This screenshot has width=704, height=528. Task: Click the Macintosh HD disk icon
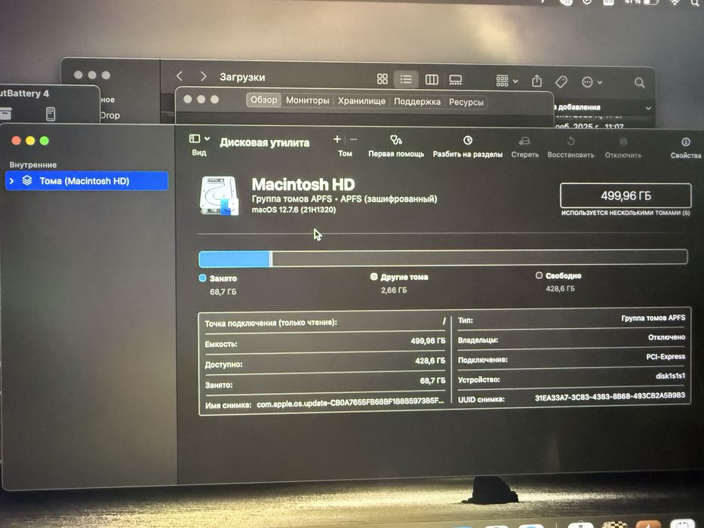(219, 195)
